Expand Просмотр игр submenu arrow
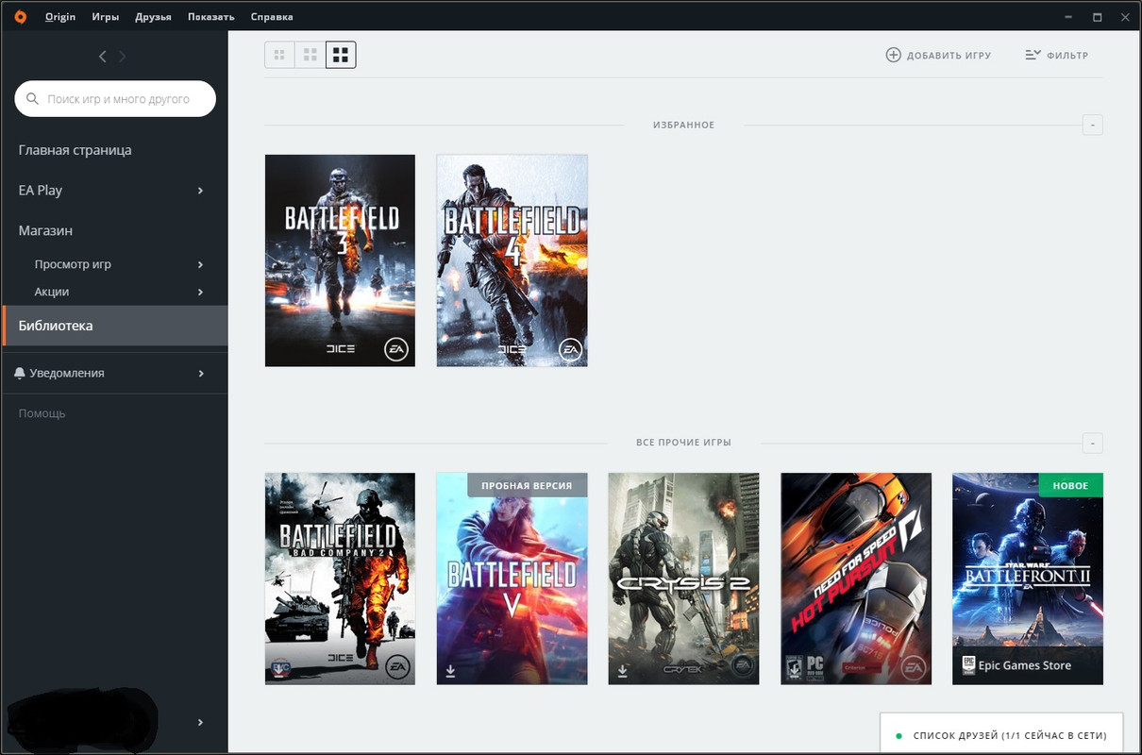Image resolution: width=1142 pixels, height=755 pixels. pyautogui.click(x=200, y=265)
